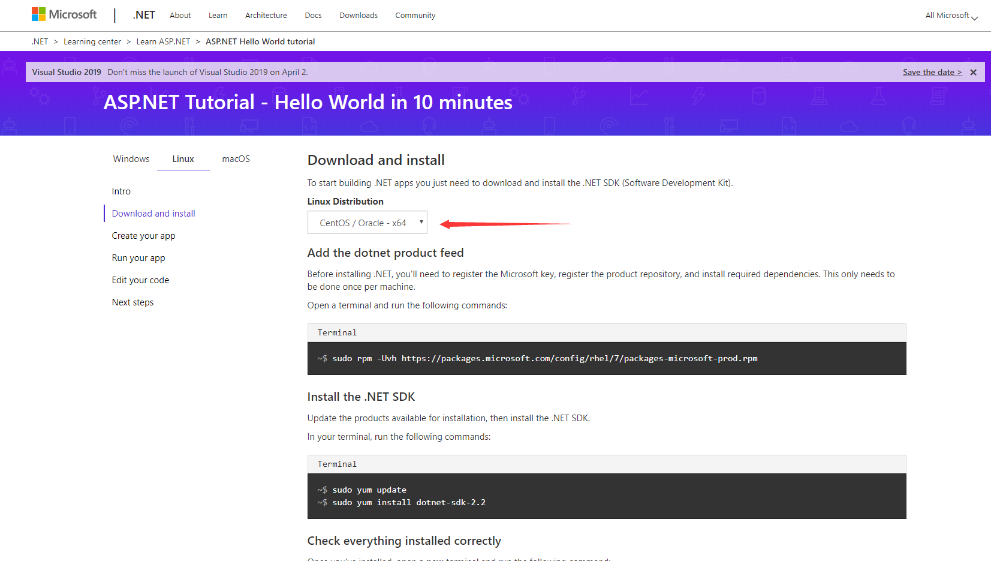Viewport: 991px width, 561px height.
Task: Open the Architecture menu item
Action: pyautogui.click(x=266, y=16)
